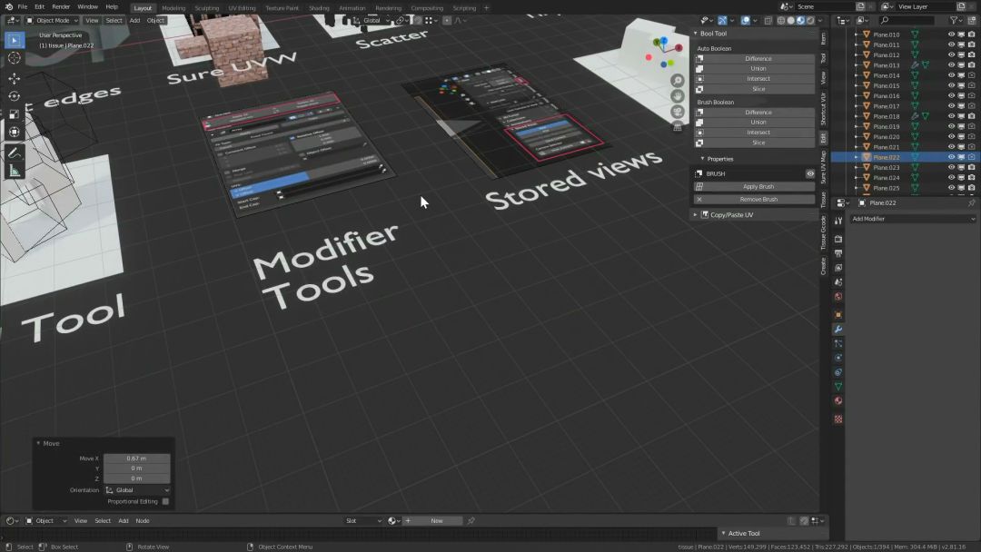Pick the Scale tool in toolbar

[x=15, y=114]
